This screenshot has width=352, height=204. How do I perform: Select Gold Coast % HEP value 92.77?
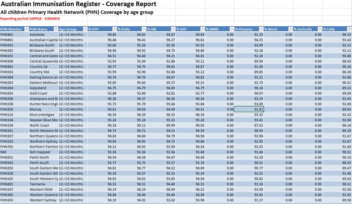click(x=190, y=93)
